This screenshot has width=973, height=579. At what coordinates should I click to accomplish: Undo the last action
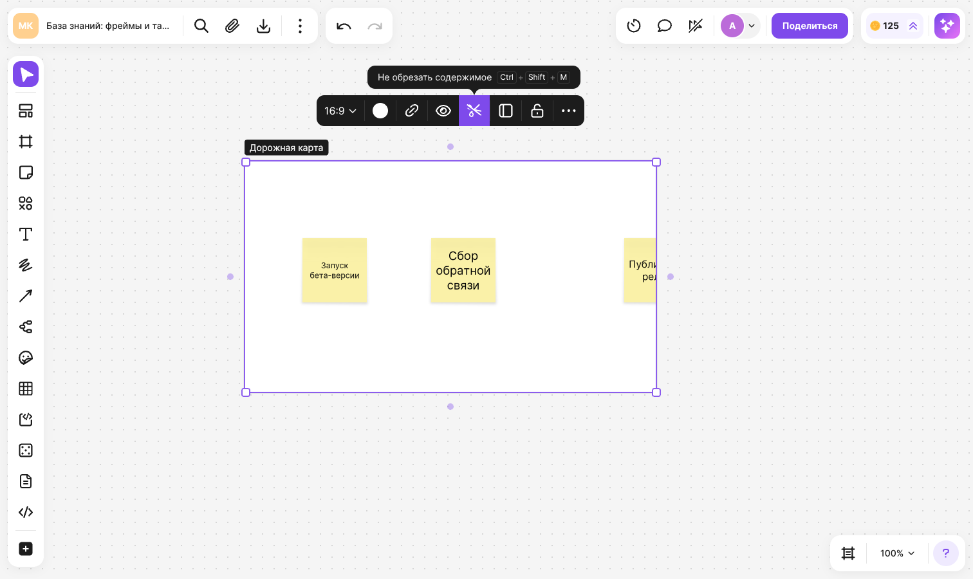(x=344, y=26)
